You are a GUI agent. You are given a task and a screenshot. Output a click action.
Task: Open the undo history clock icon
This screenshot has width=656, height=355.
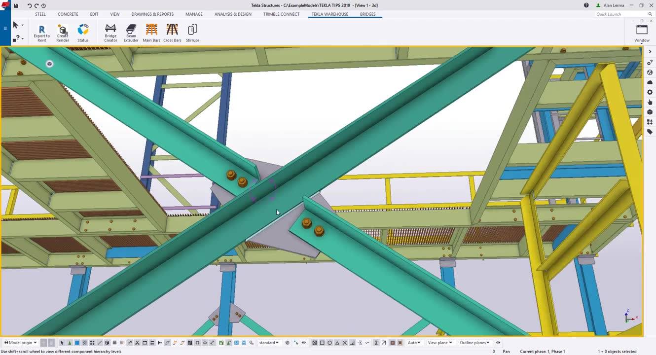click(x=43, y=5)
